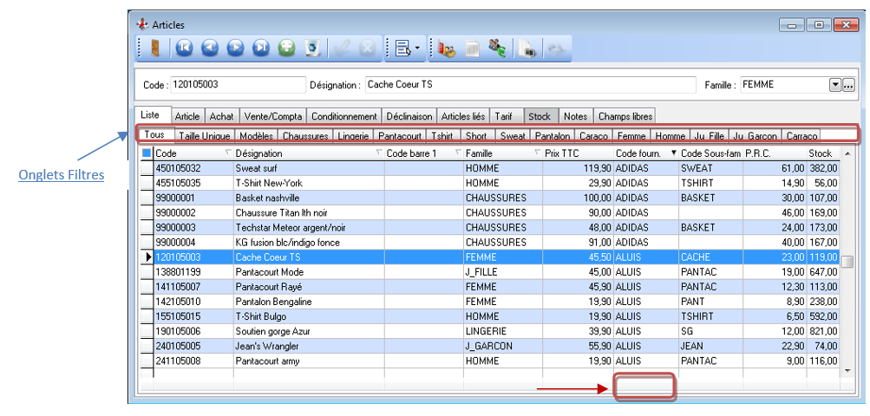Select the Chaussures filter tab
This screenshot has width=870, height=416.
click(x=305, y=136)
